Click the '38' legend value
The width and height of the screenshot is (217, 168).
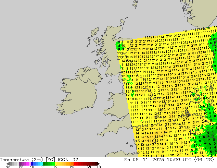tap(89, 167)
